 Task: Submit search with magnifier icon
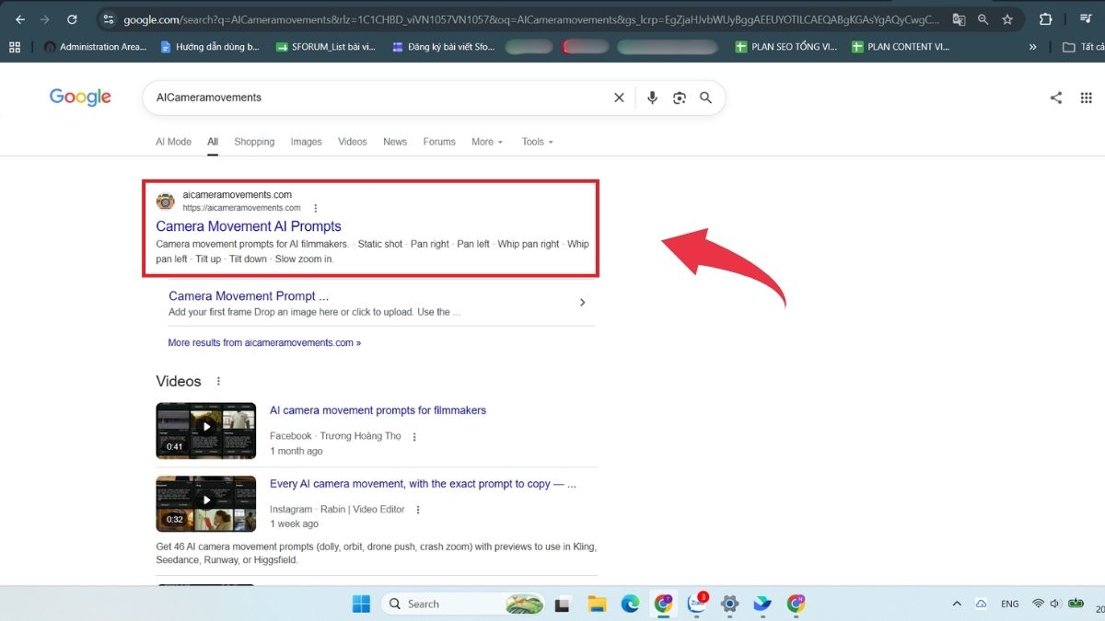tap(705, 98)
